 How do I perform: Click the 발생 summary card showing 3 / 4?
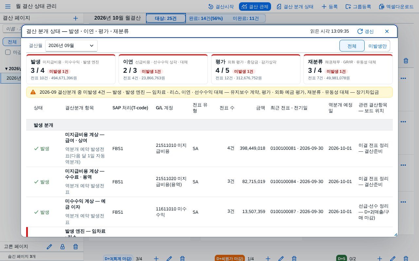point(71,69)
